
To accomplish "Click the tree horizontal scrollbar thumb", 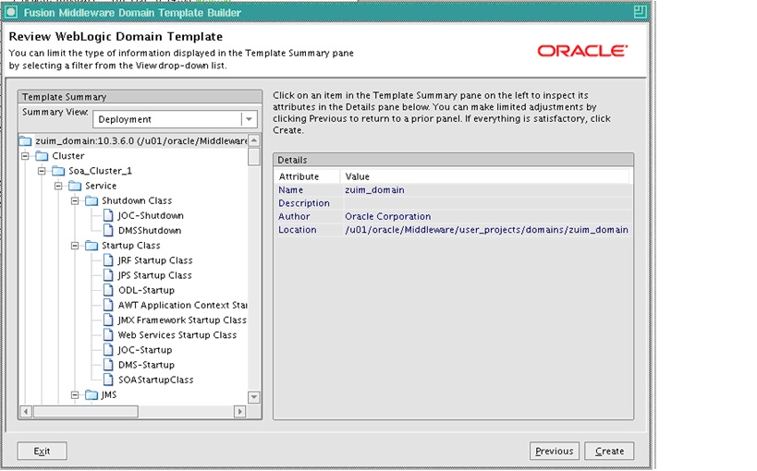I will [85, 412].
